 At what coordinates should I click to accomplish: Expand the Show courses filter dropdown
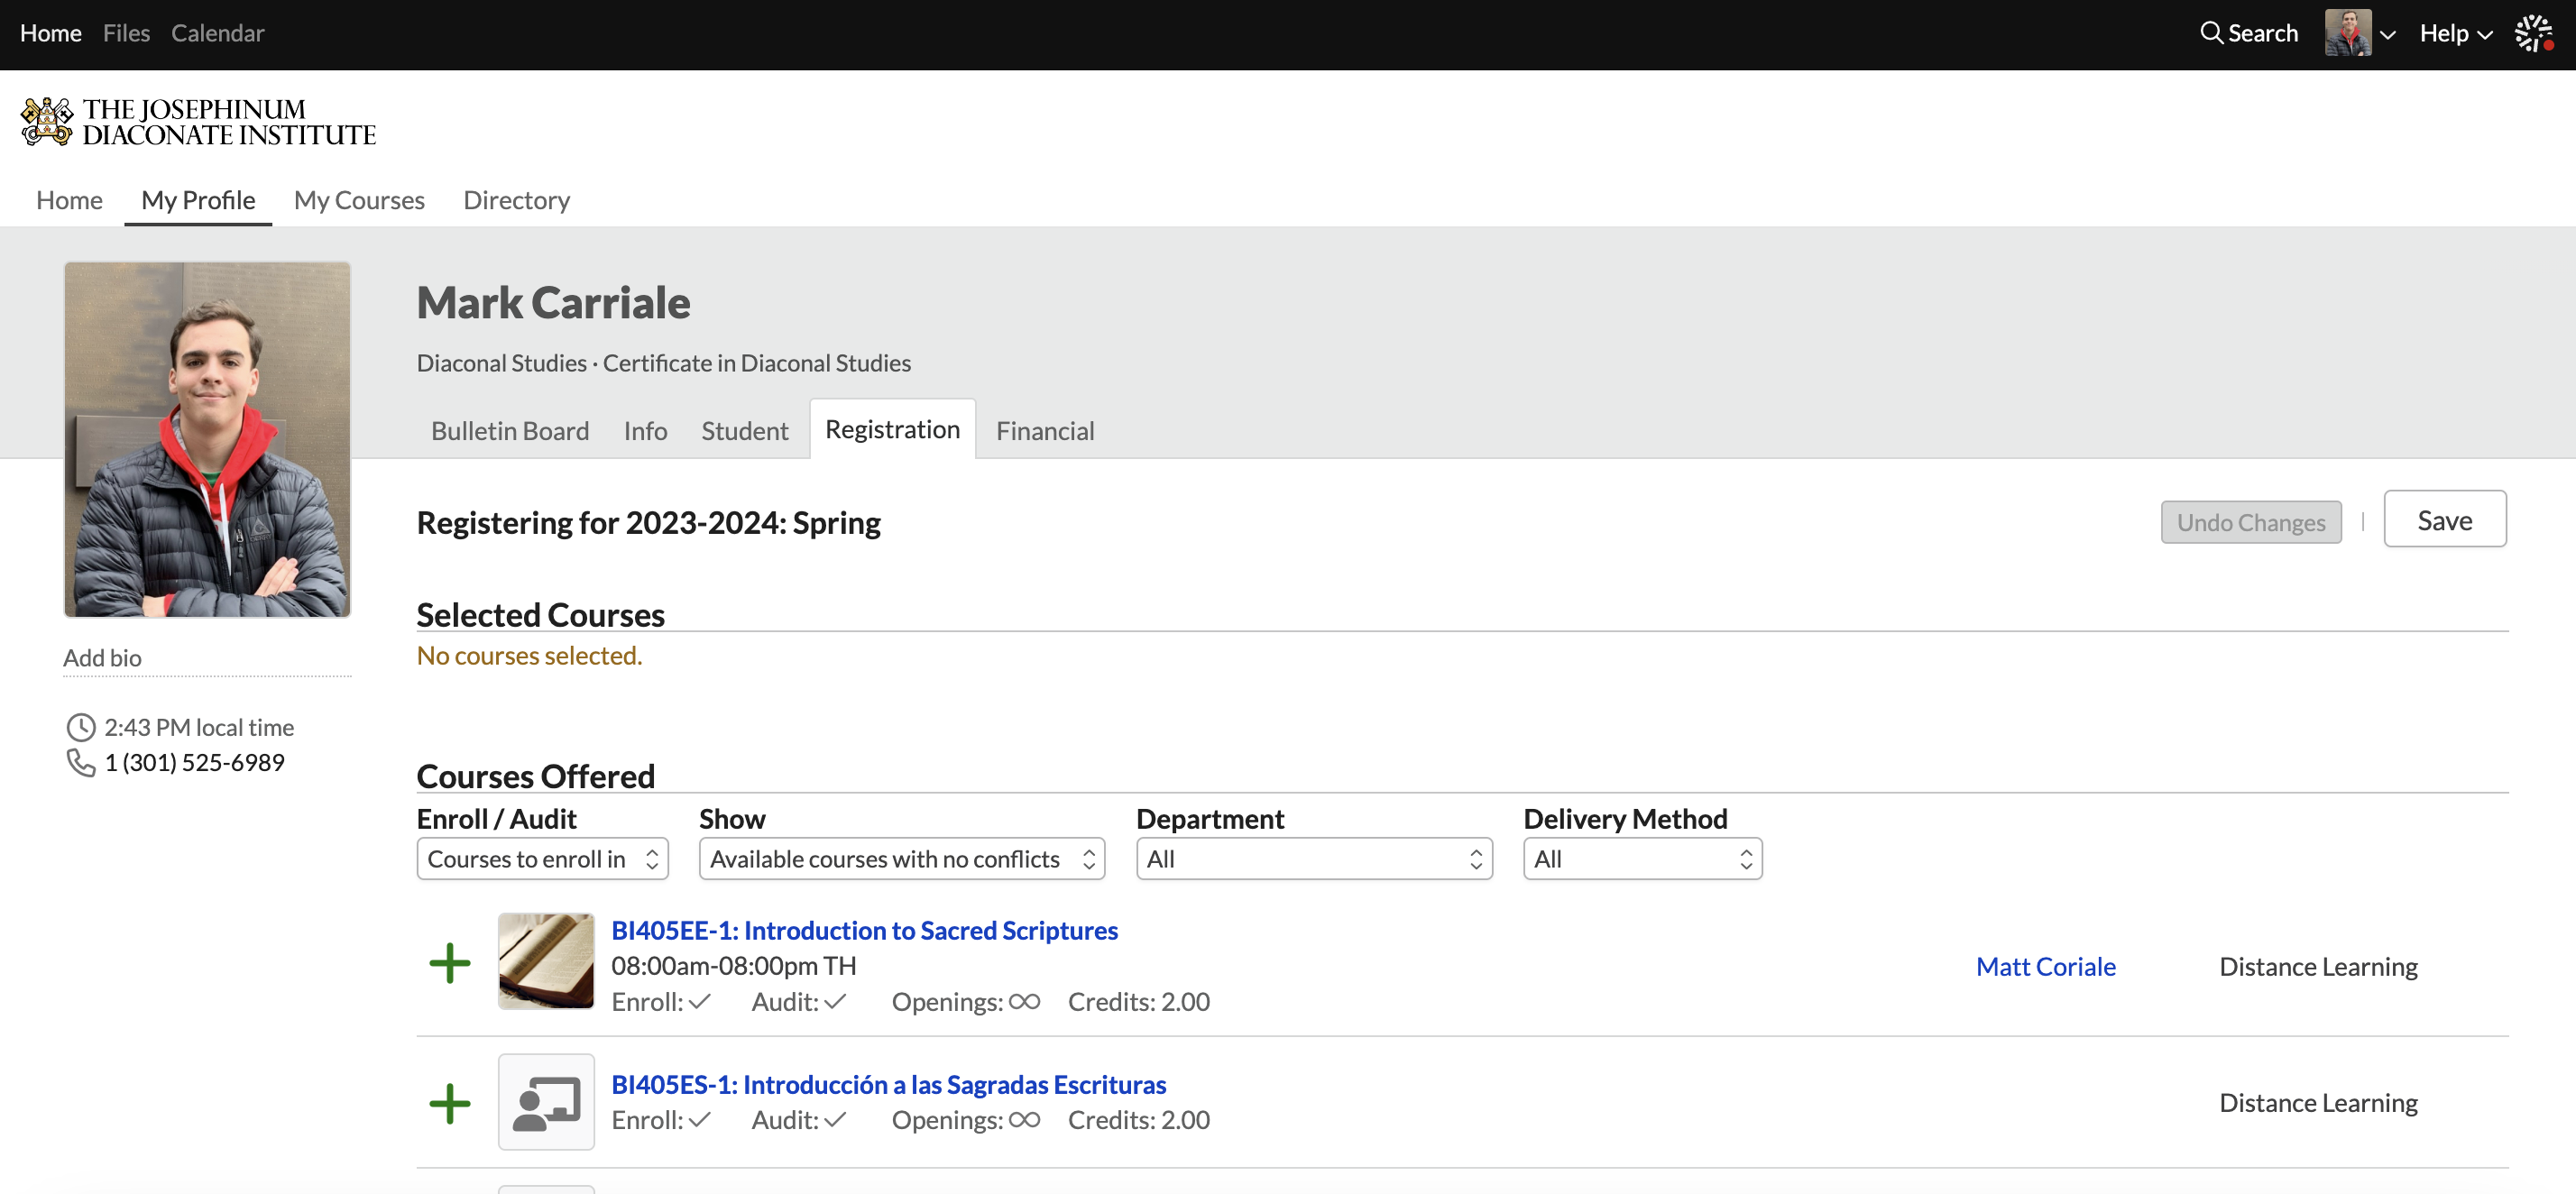point(901,859)
